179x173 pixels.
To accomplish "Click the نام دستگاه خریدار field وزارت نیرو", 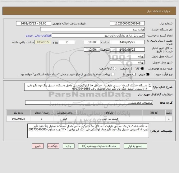I will pyautogui.click(x=93, y=30).
